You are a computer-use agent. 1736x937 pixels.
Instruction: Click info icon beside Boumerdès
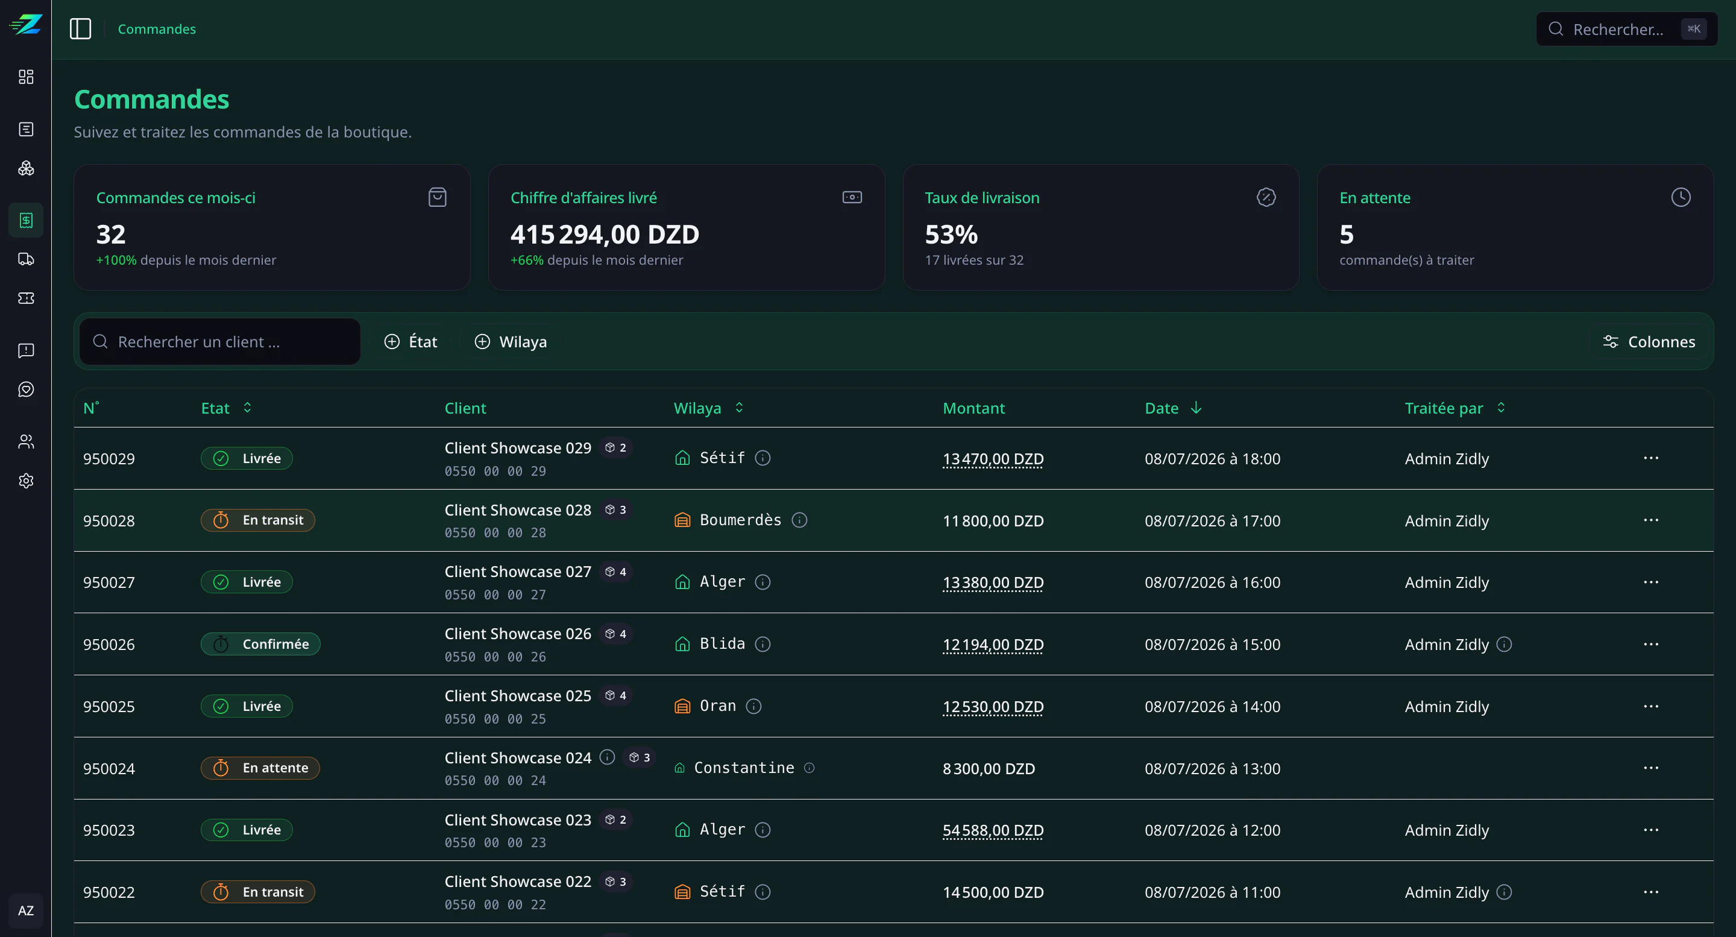[x=799, y=520]
